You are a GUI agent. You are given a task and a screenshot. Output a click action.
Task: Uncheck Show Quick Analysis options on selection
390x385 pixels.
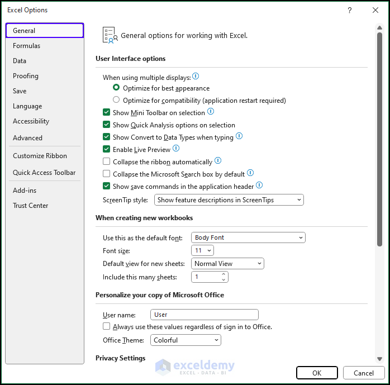click(107, 125)
